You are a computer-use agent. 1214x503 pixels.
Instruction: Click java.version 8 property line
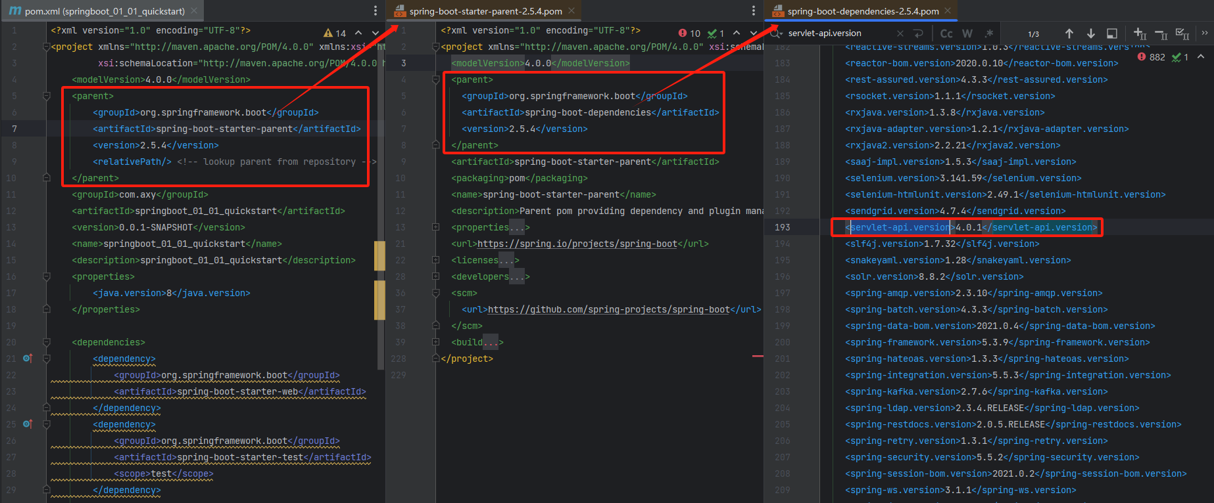172,293
